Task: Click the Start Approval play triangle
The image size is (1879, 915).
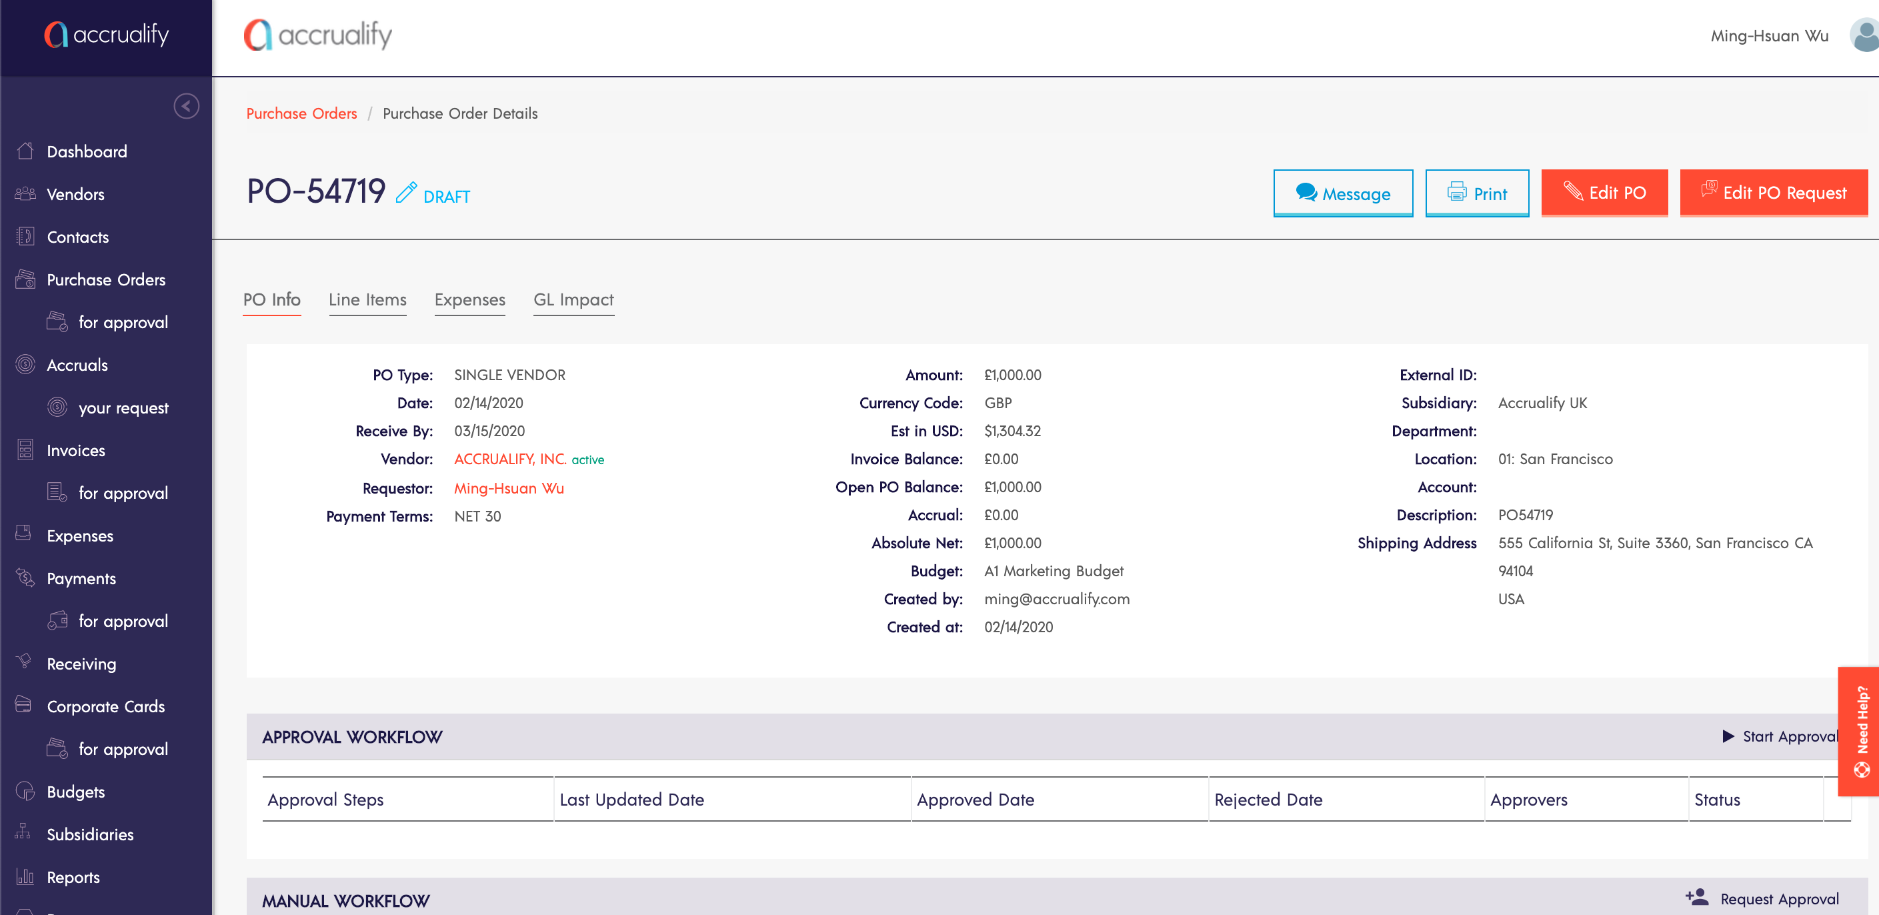Action: (1728, 736)
